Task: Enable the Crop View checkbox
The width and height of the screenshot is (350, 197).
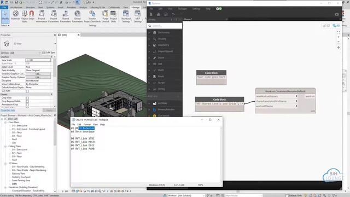Action: click(x=27, y=98)
